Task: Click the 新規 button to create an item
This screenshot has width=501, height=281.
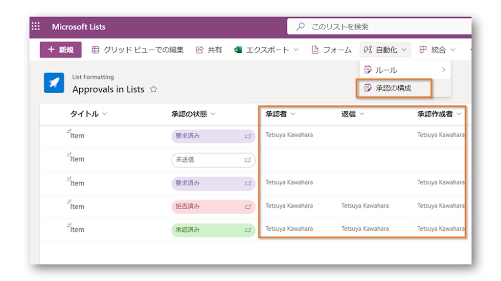Action: (x=60, y=49)
